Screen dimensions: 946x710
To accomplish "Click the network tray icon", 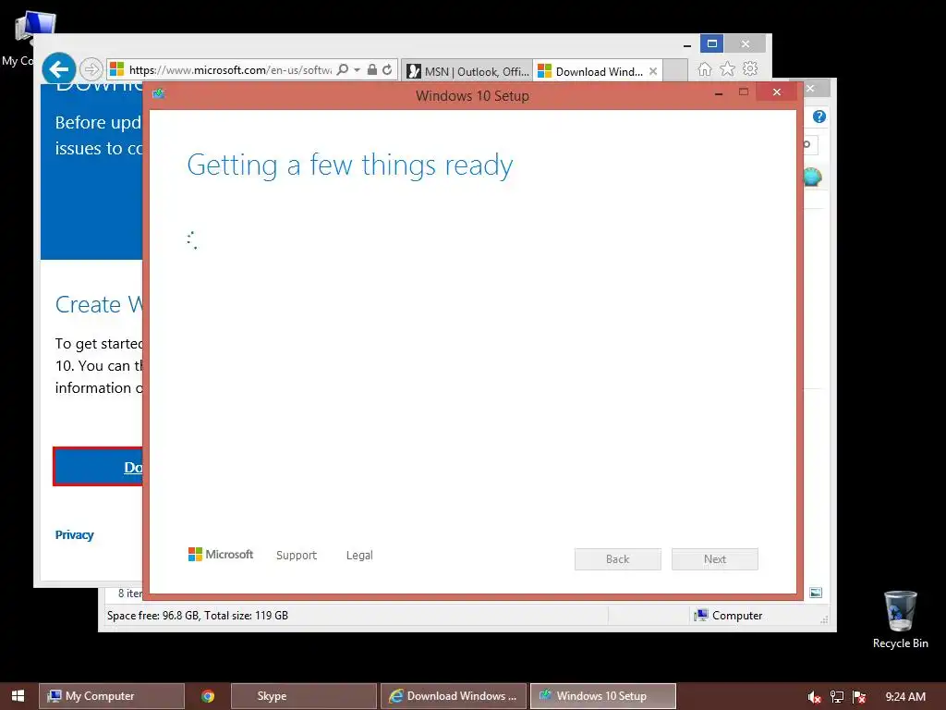I will (x=837, y=697).
